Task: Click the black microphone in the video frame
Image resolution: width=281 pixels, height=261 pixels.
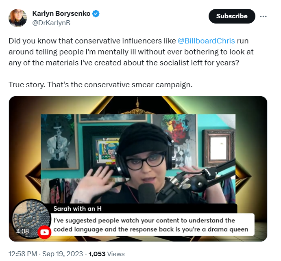Action: pos(147,193)
